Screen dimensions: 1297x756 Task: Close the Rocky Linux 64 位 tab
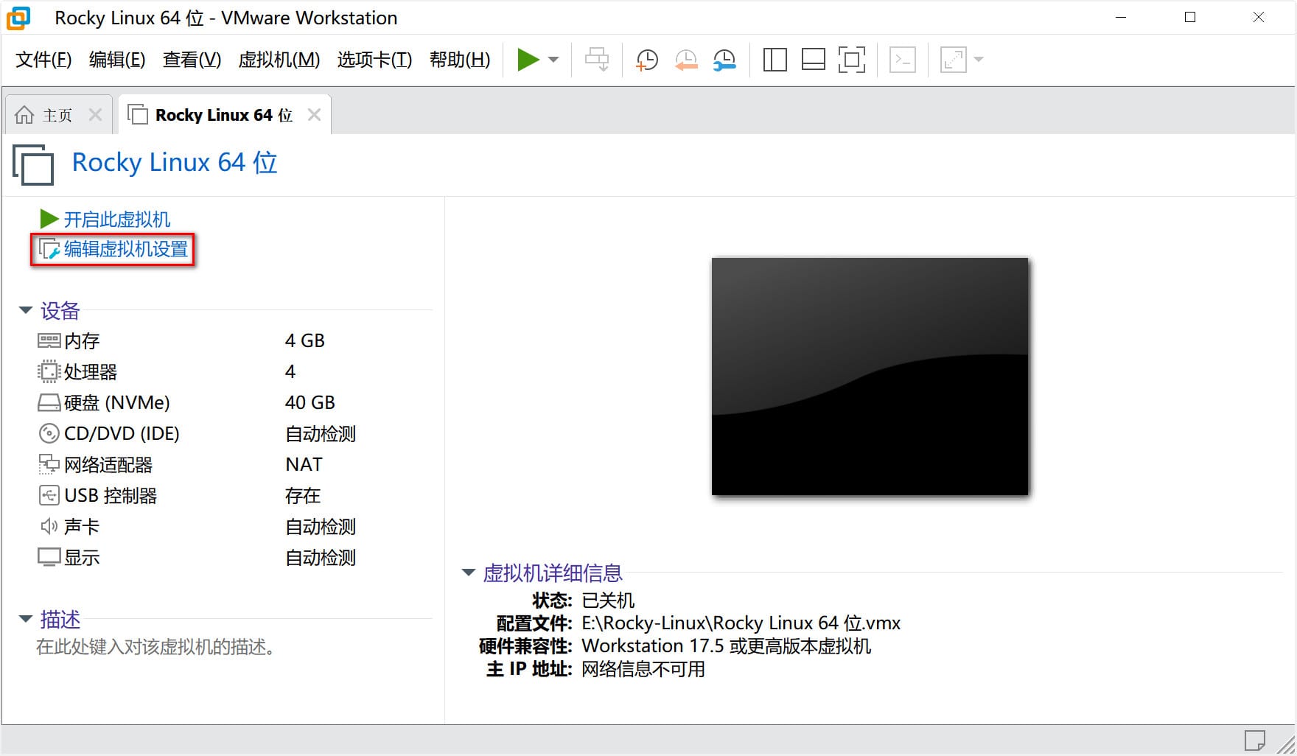[x=314, y=115]
